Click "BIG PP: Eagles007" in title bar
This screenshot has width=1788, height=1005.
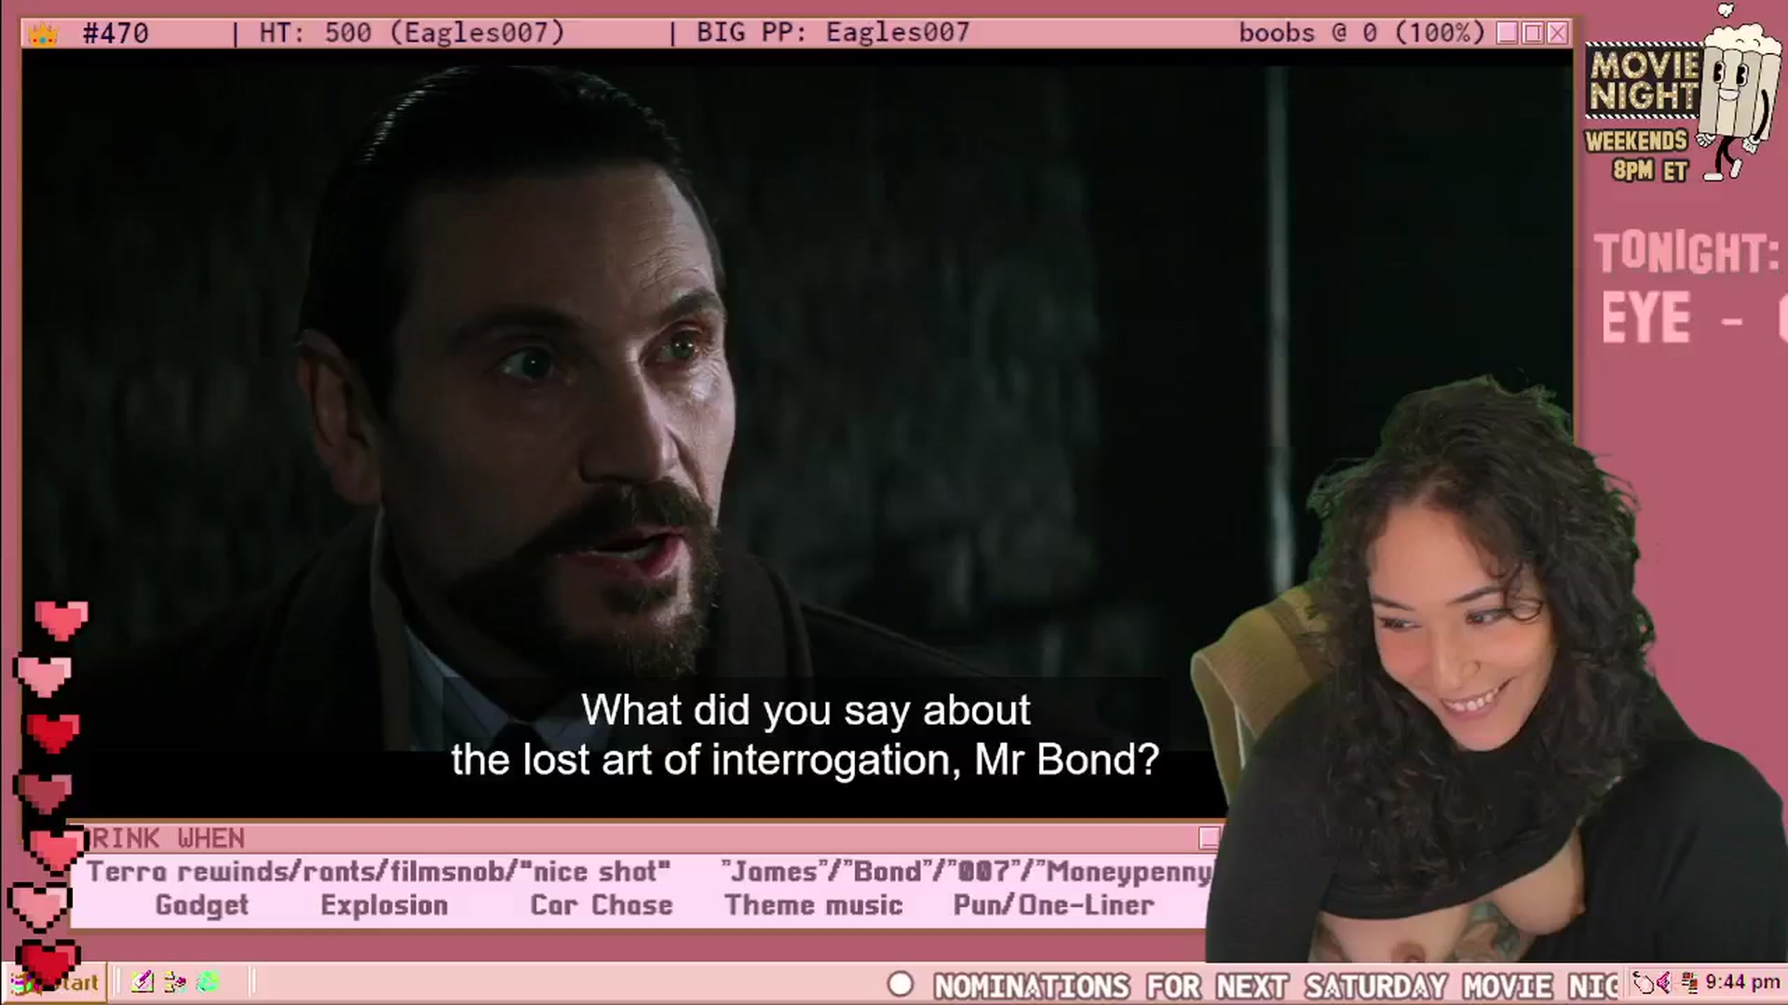(x=833, y=33)
